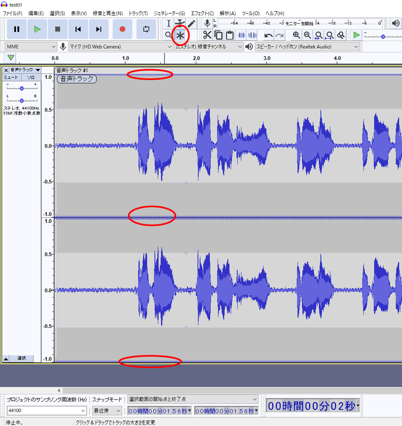Zoom in on the waveform
The height and width of the screenshot is (426, 402).
coord(296,35)
